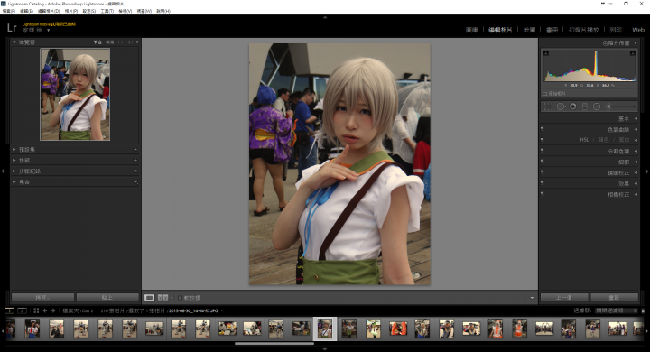Set navigator zoom to Fit
650x352 pixels.
coord(97,42)
